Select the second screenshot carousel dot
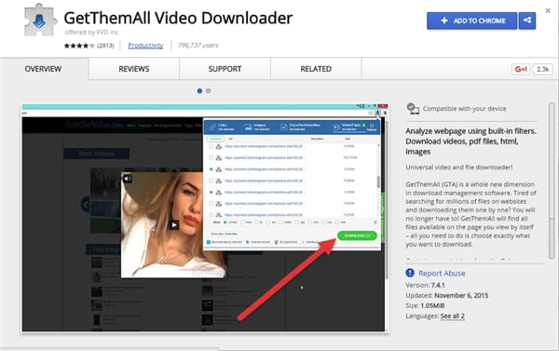This screenshot has width=559, height=351. pyautogui.click(x=208, y=91)
